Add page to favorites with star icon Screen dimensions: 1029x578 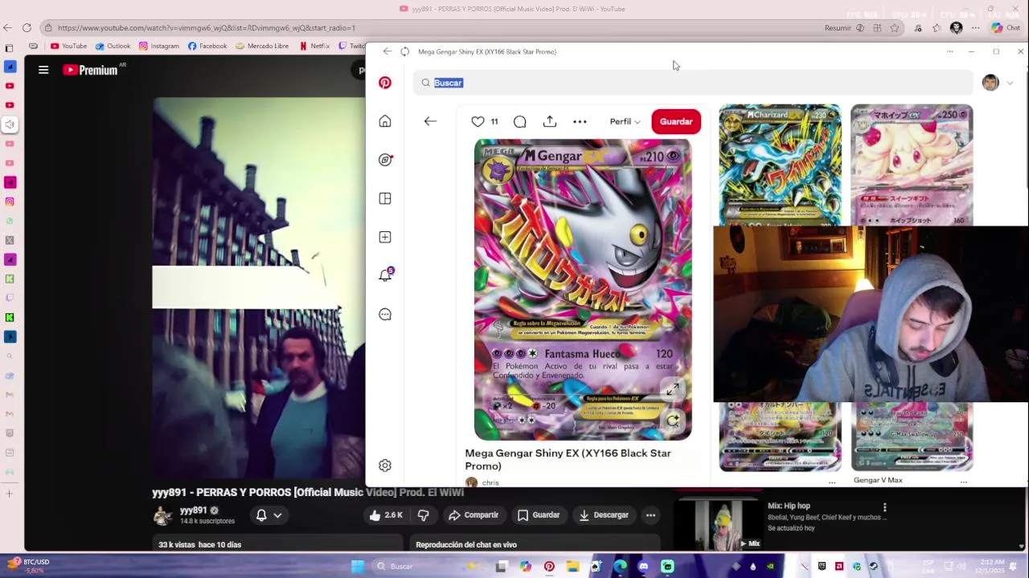point(894,27)
